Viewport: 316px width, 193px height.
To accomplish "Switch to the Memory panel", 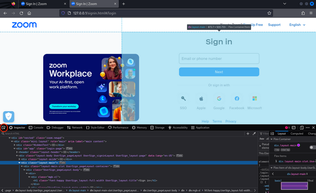I will [139, 128].
